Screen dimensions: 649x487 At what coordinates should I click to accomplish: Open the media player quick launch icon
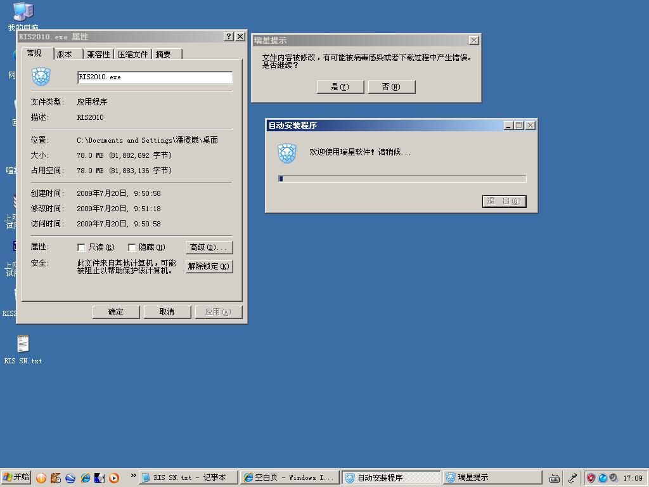pyautogui.click(x=114, y=478)
